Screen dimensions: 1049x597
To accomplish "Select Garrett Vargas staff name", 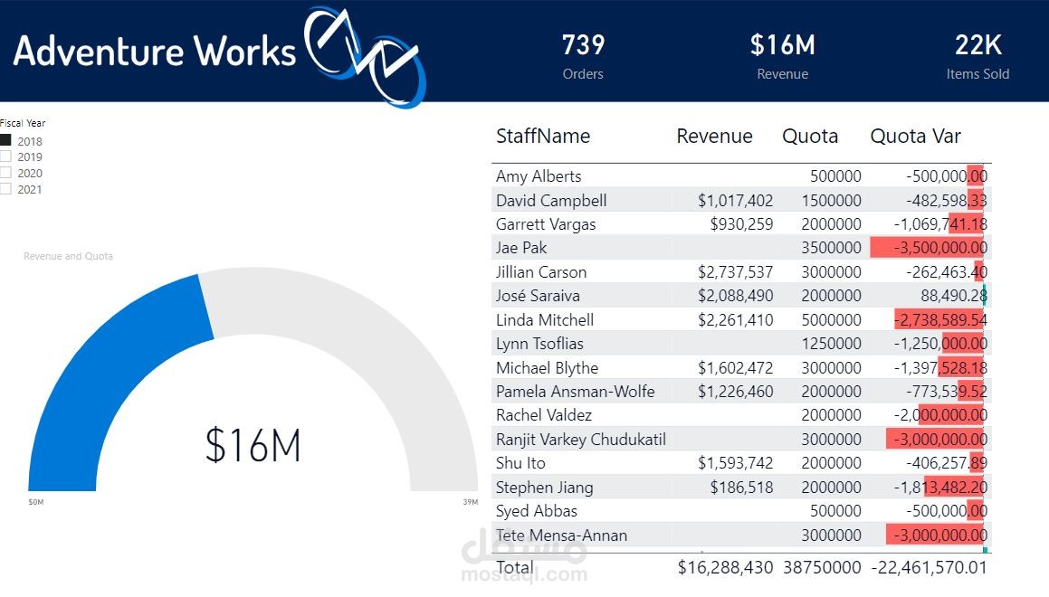I will pyautogui.click(x=546, y=224).
